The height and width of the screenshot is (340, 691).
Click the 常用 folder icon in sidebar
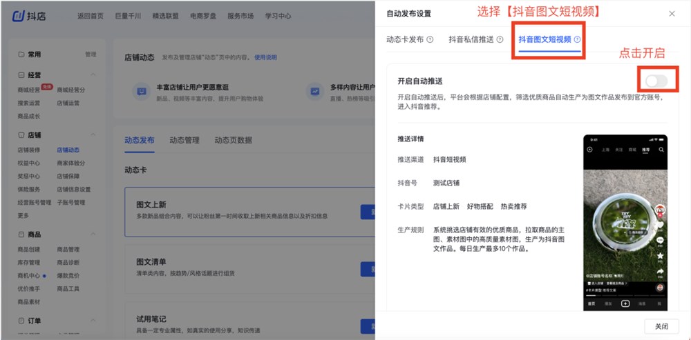click(21, 54)
